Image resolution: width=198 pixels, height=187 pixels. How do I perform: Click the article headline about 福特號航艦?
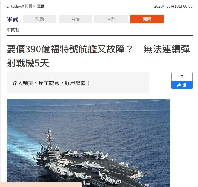click(x=98, y=56)
